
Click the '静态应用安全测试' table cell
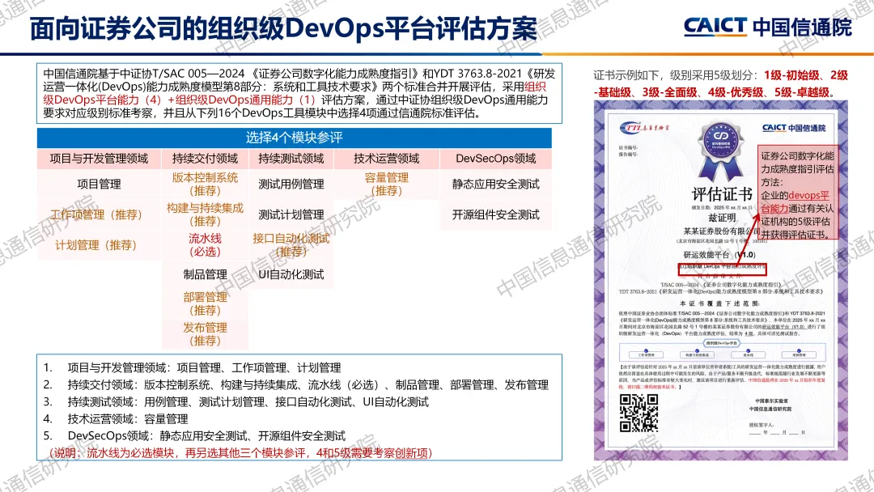[x=495, y=184]
